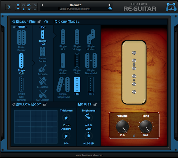178x158 pixels.
Task: Load the next preset arrow
Action: pyautogui.click(x=110, y=5)
